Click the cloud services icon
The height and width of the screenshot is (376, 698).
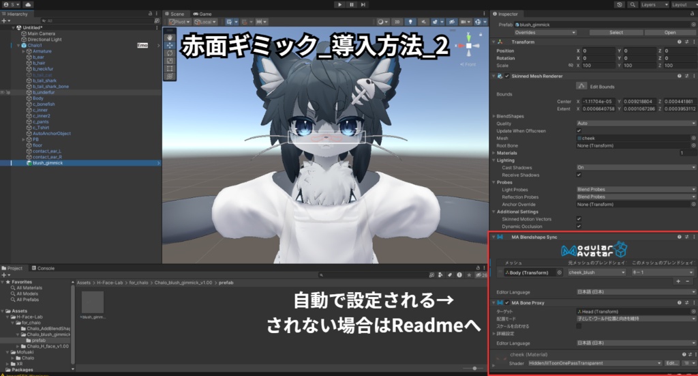(x=27, y=5)
